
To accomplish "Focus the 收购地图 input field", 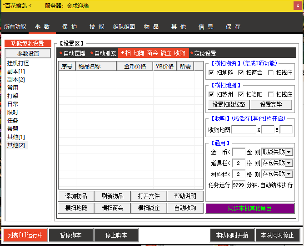I will (244, 129).
